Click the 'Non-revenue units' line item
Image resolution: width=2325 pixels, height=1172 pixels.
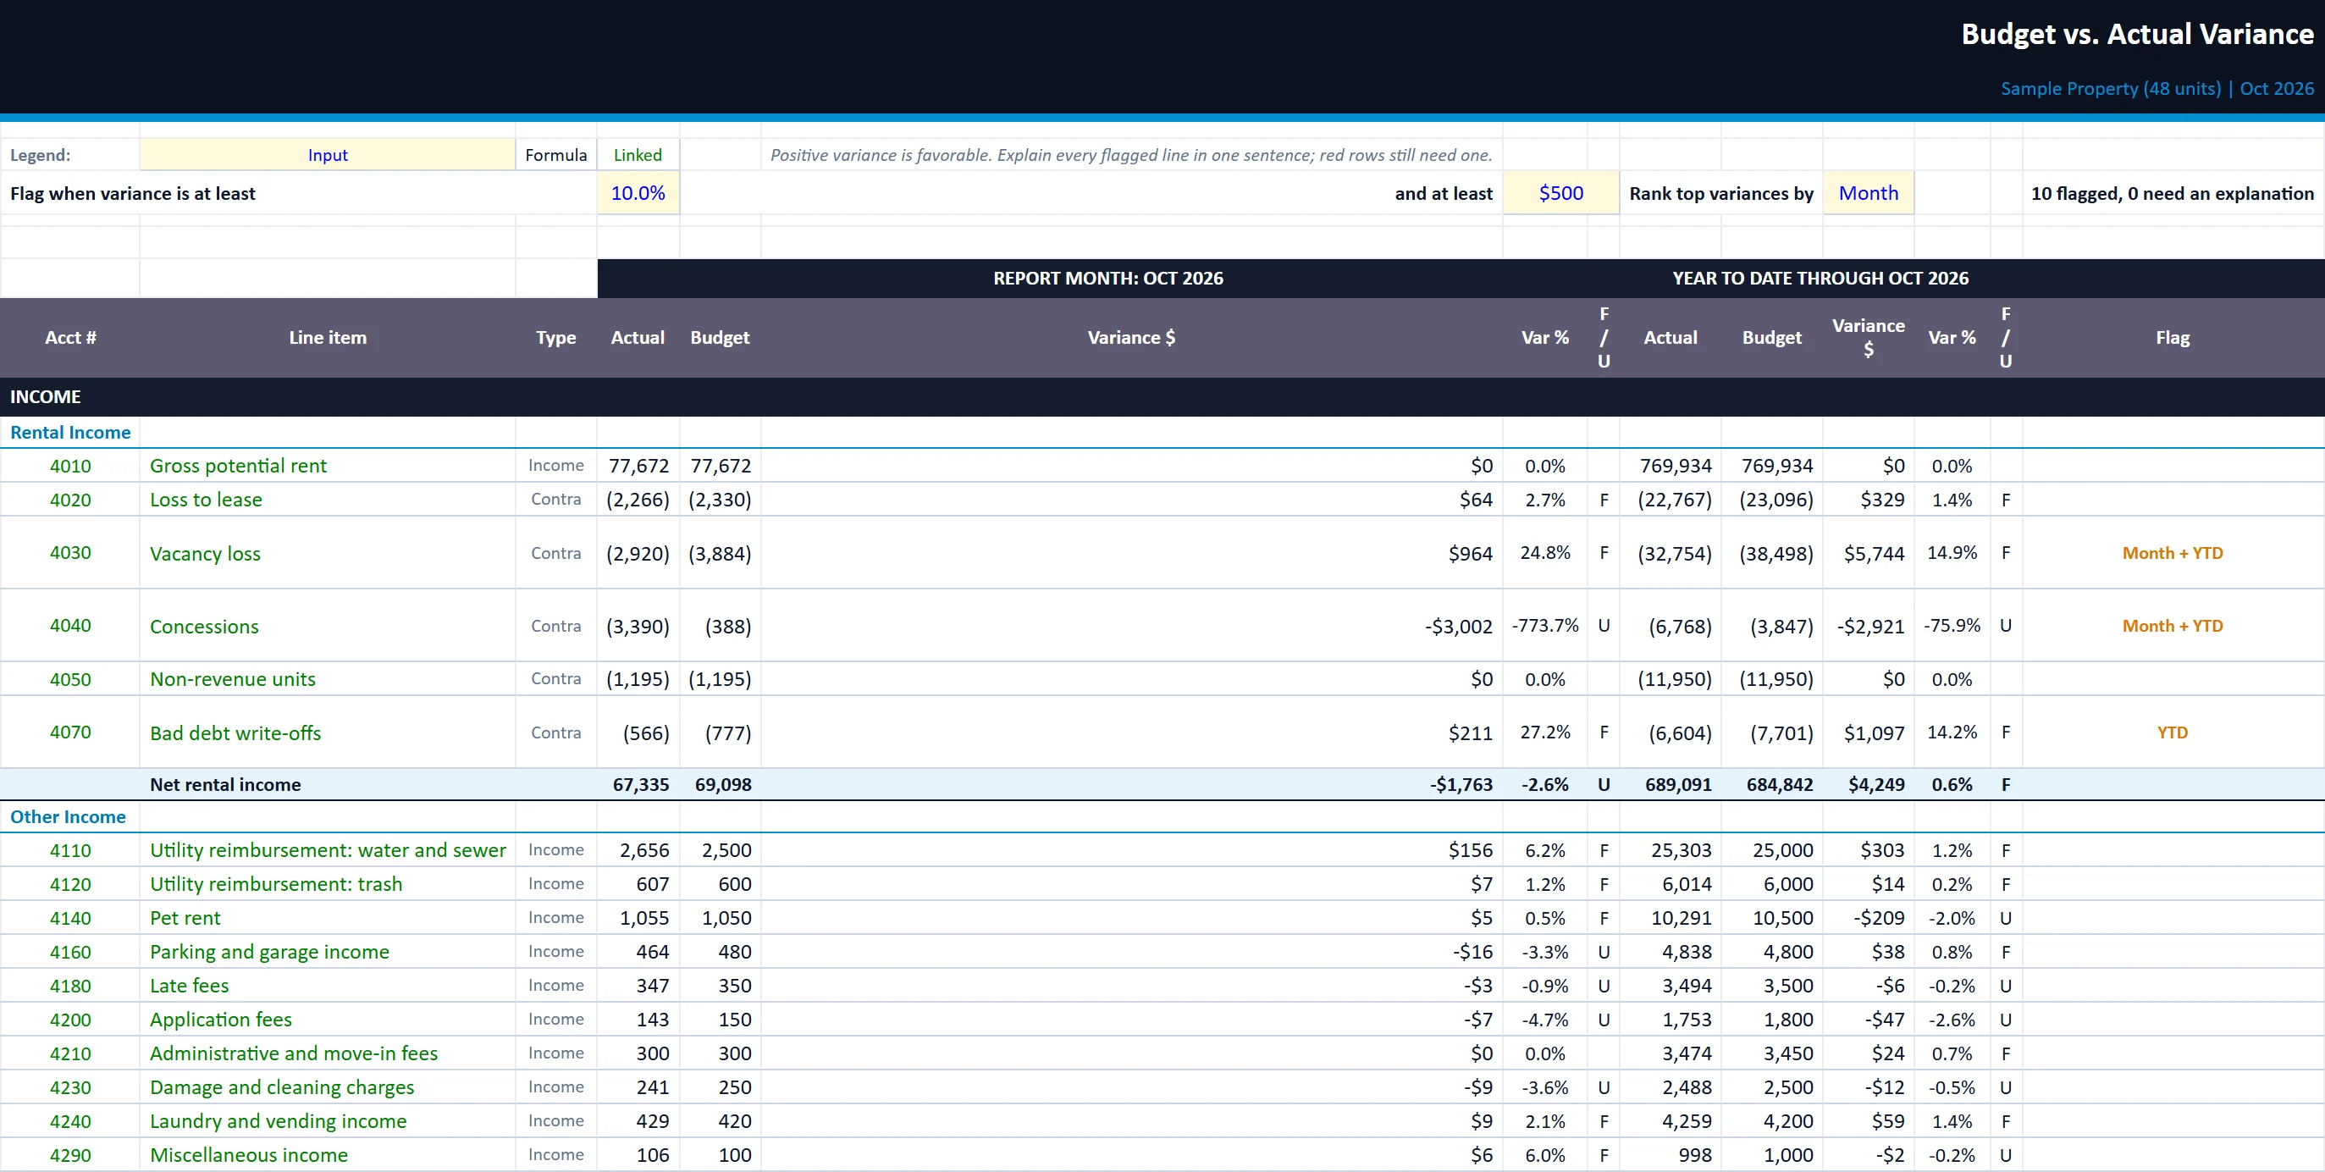(x=233, y=679)
